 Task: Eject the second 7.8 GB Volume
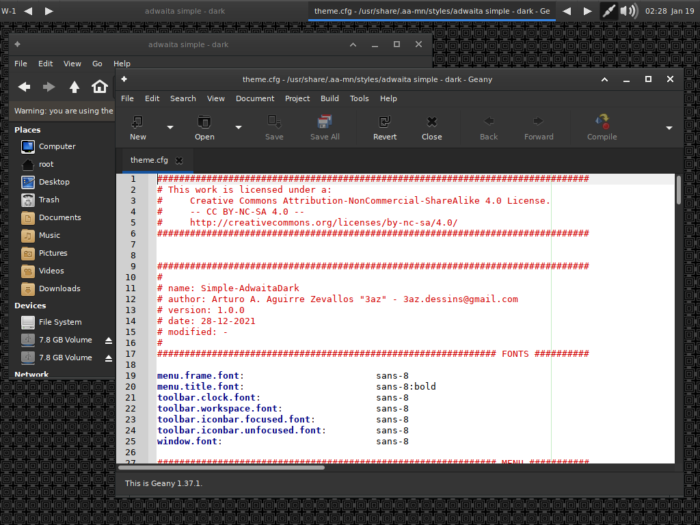[x=109, y=358]
